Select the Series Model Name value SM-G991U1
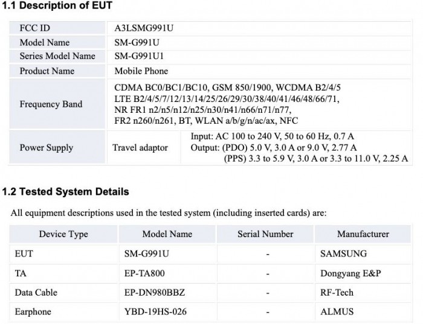The width and height of the screenshot is (423, 324). pyautogui.click(x=140, y=56)
